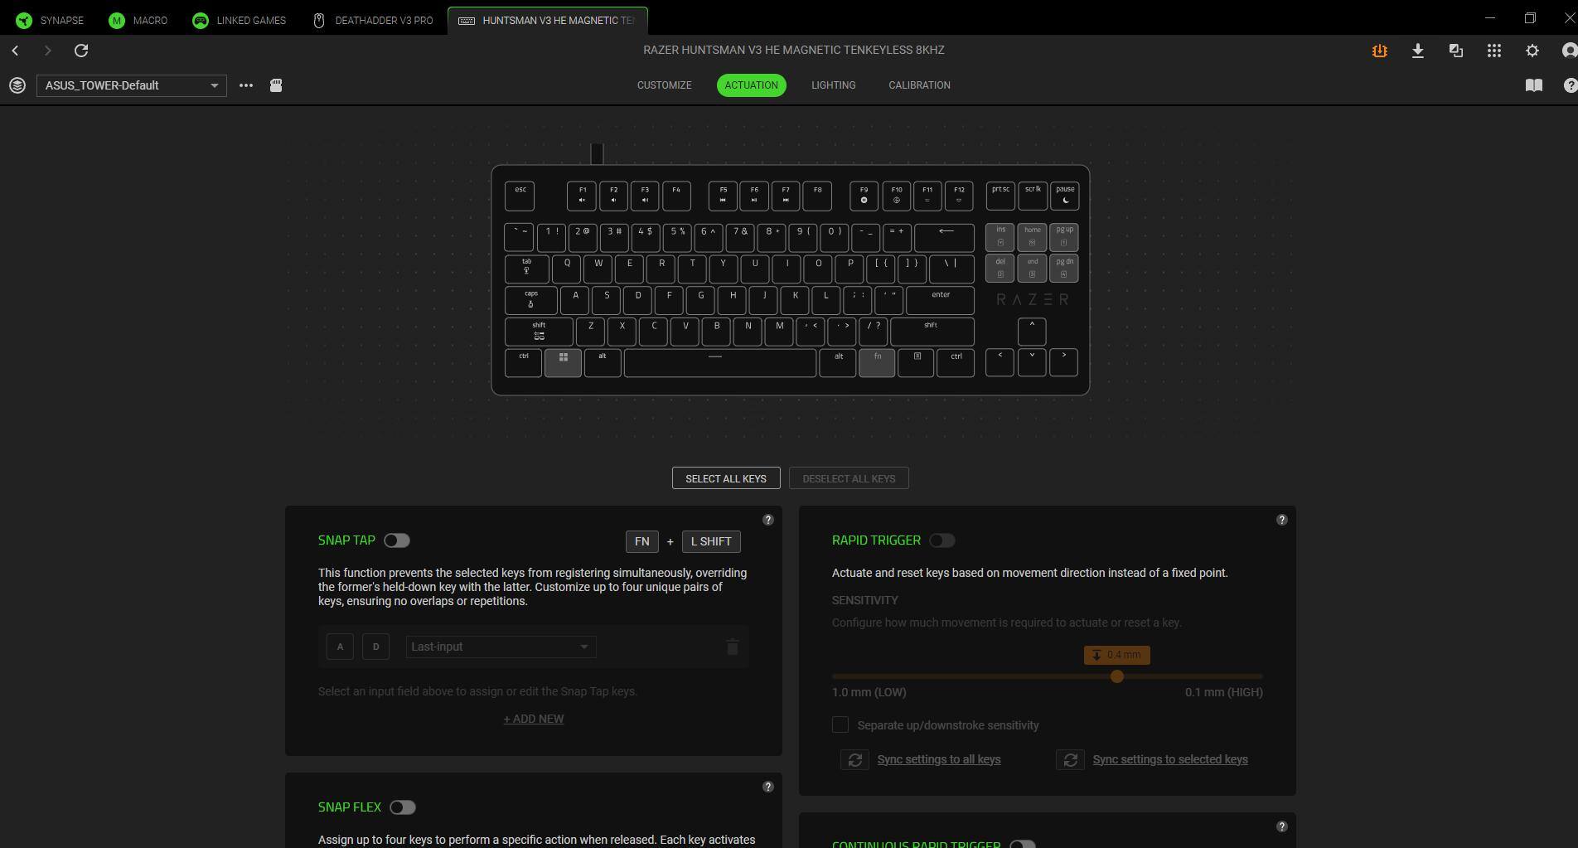Open the modules grid icon

[x=1494, y=51]
